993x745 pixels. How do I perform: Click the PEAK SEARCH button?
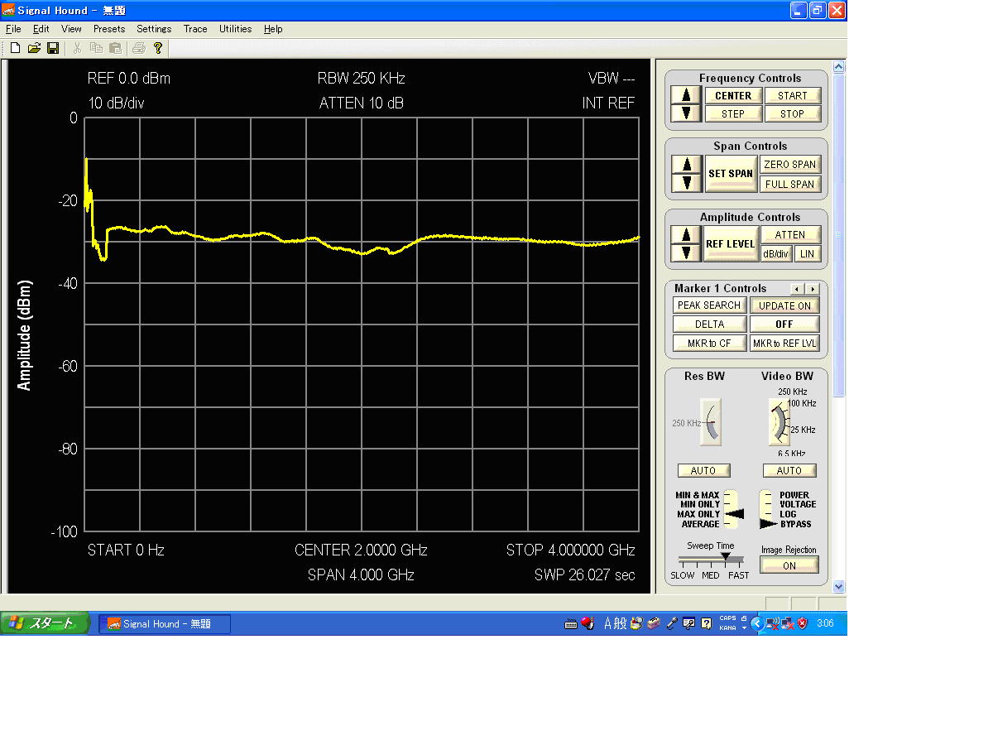click(709, 305)
